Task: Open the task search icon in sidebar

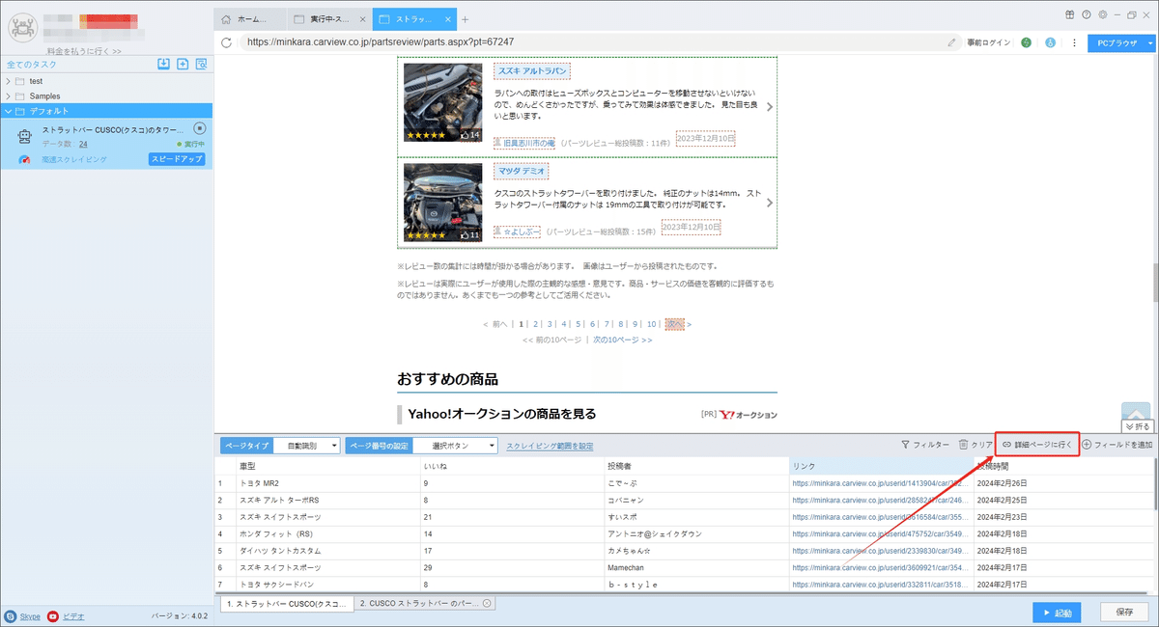Action: [201, 65]
